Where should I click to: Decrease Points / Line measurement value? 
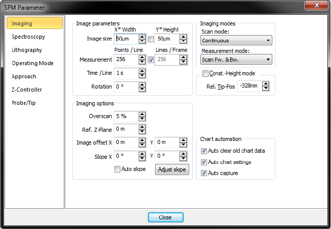[142, 62]
